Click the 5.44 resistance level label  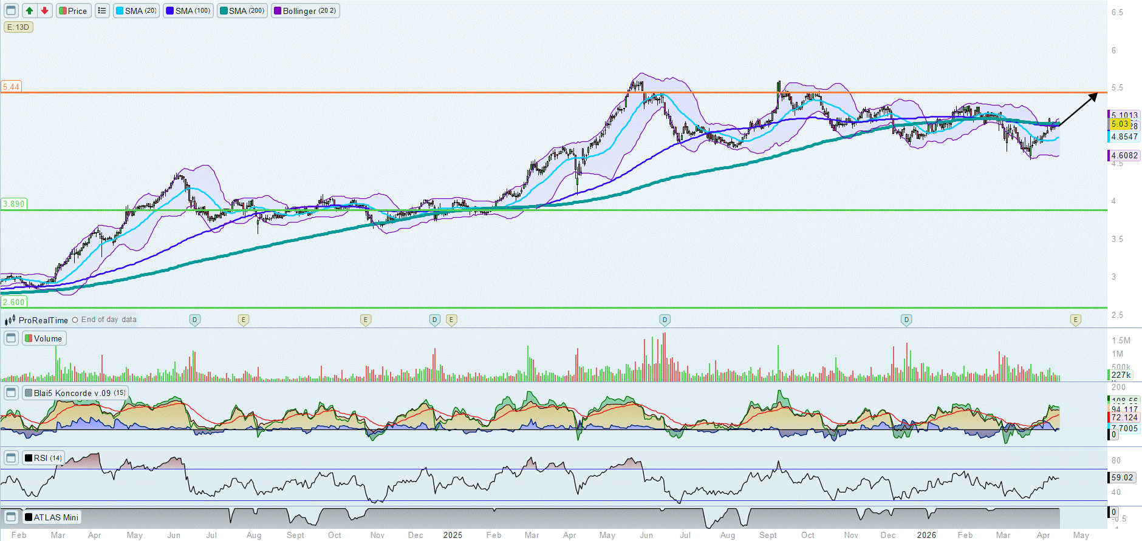[11, 87]
